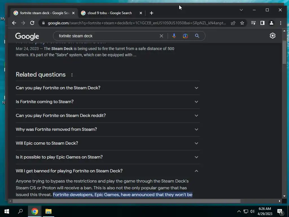
Task: Clear the Google search box
Action: pos(161,36)
